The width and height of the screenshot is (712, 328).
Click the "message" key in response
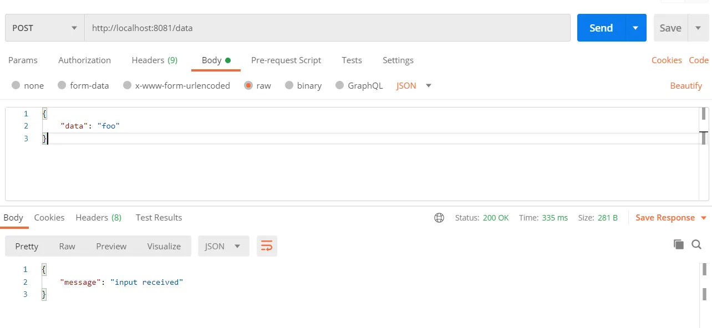point(81,282)
